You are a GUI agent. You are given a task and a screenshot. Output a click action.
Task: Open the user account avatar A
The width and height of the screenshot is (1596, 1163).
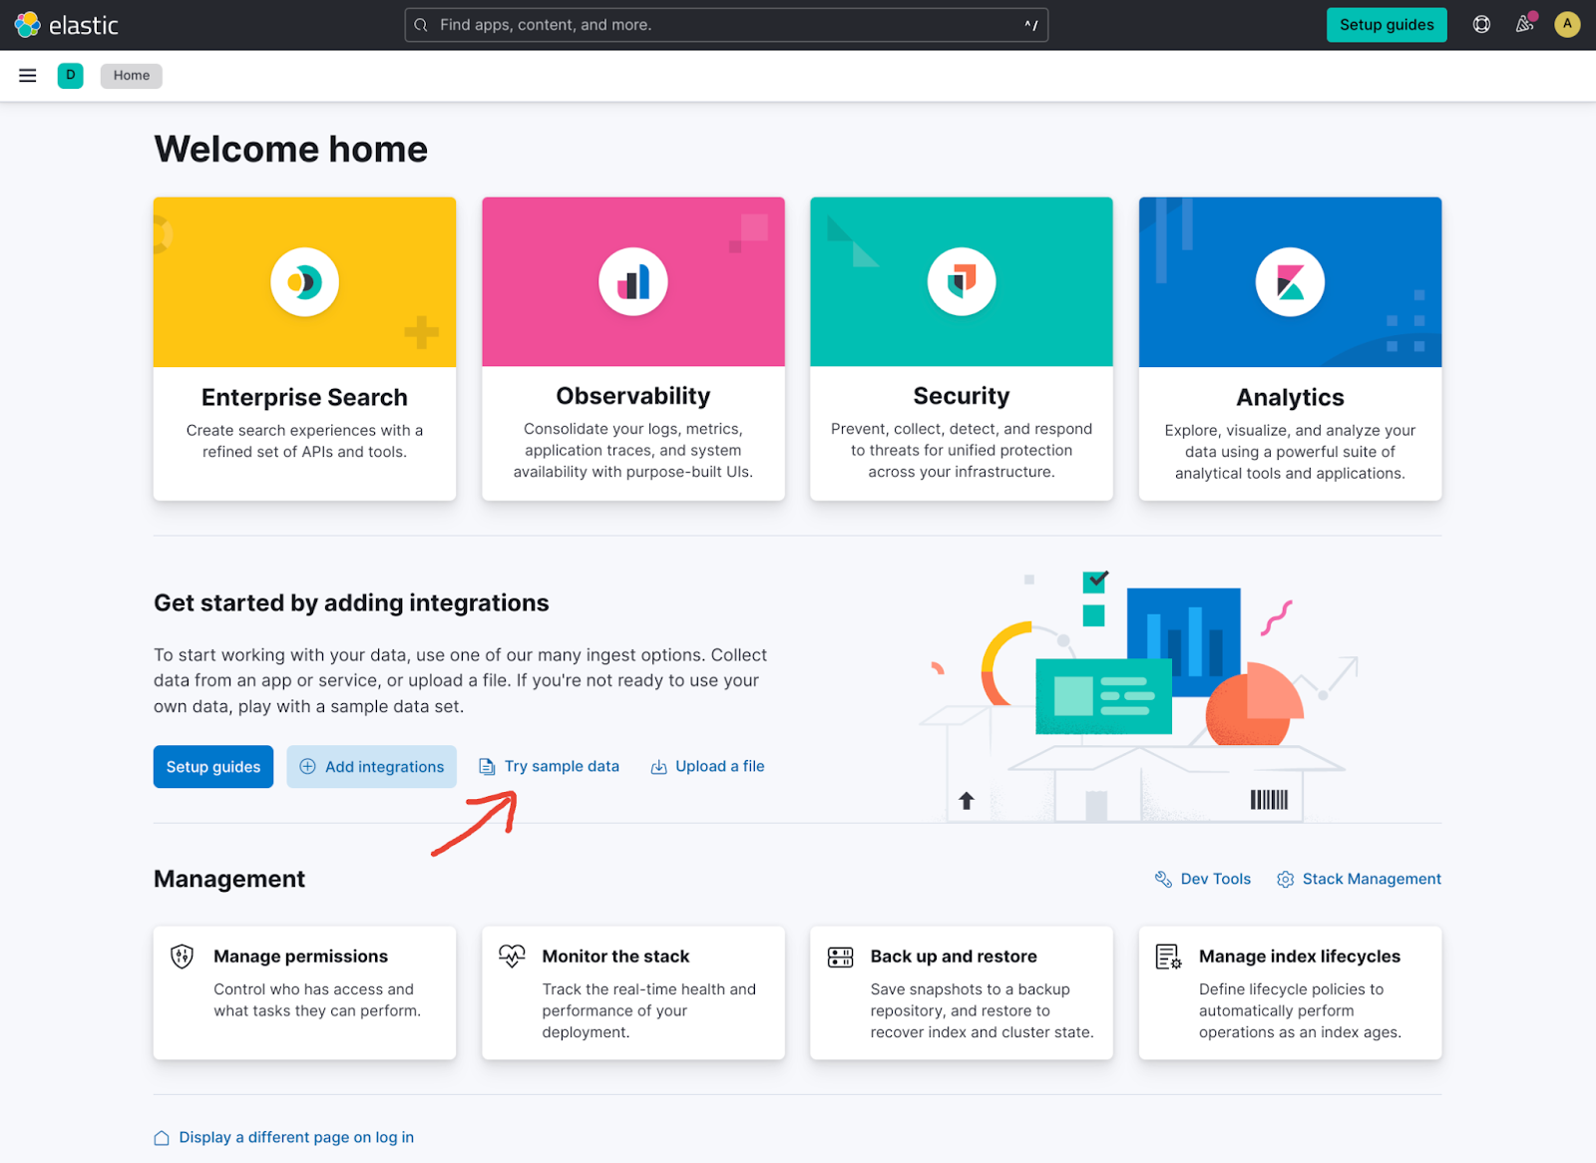tap(1567, 24)
